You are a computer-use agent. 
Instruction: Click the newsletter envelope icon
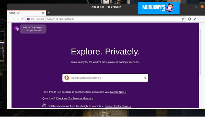(44, 105)
